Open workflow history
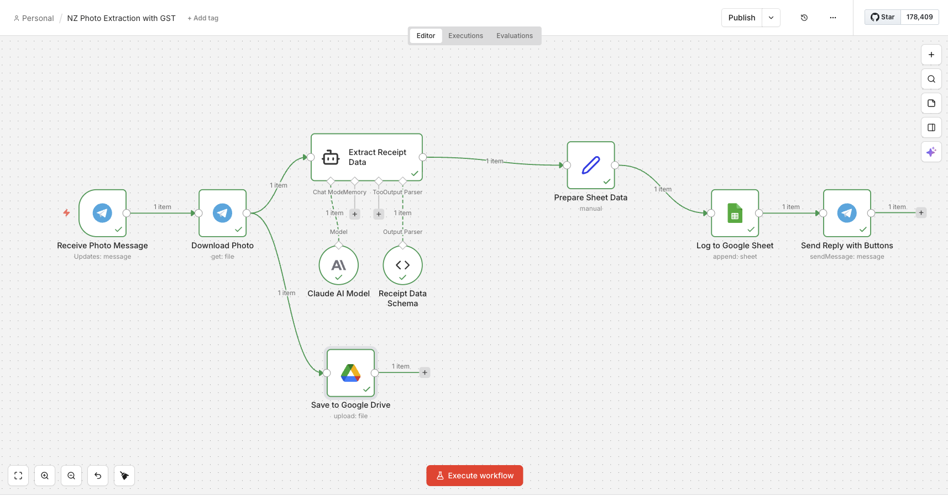This screenshot has width=948, height=496. point(804,18)
